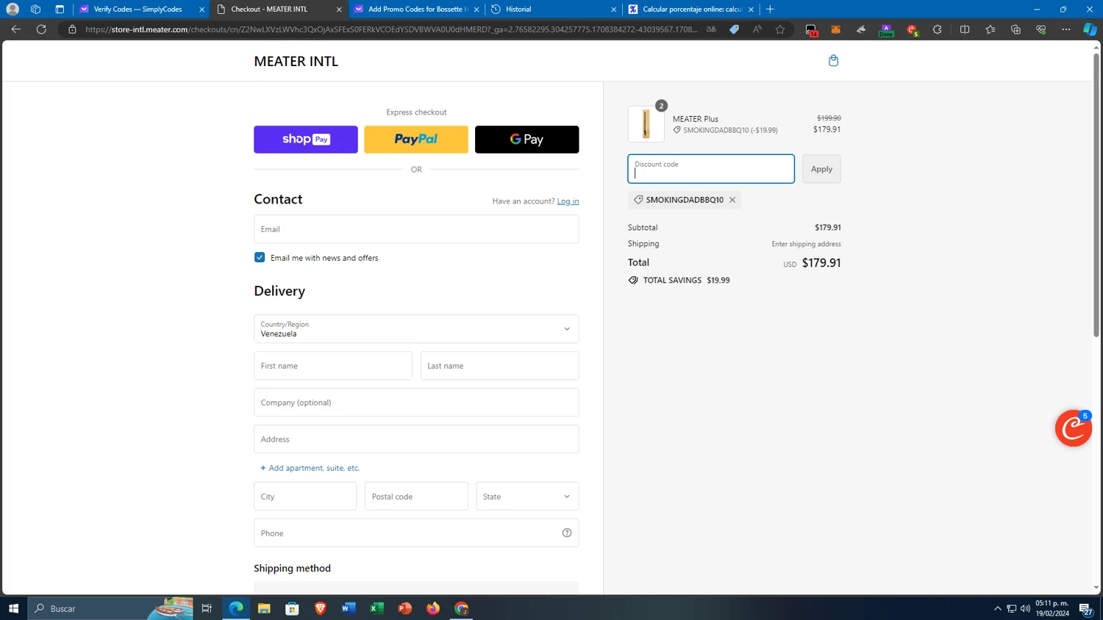Switch to the Historial tab

click(554, 10)
